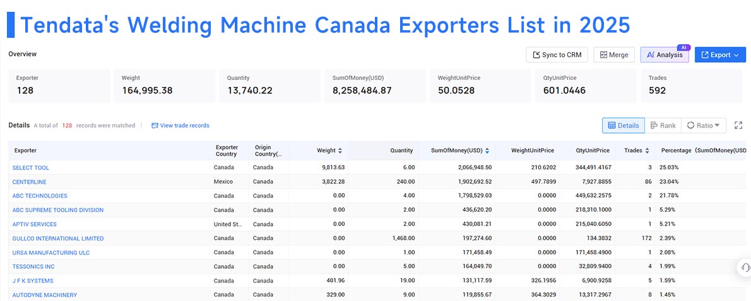Click the Merge button

614,55
